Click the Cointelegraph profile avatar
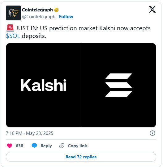The image size is (163, 167). [13, 13]
